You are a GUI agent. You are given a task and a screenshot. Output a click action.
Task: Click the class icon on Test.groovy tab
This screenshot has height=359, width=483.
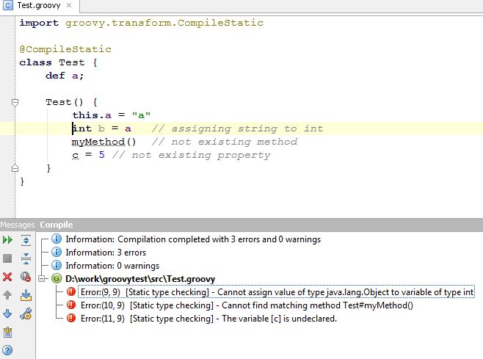tap(8, 5)
